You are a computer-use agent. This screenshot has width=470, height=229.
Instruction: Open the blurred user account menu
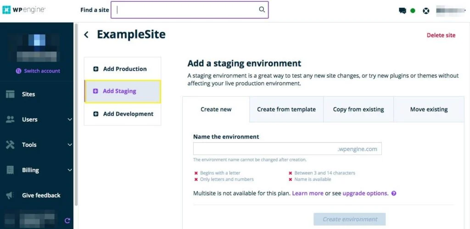[x=451, y=11]
